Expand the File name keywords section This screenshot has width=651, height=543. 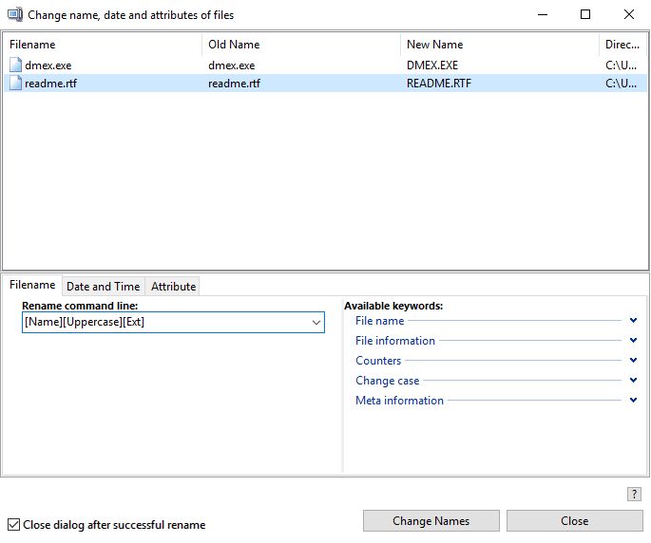[633, 321]
